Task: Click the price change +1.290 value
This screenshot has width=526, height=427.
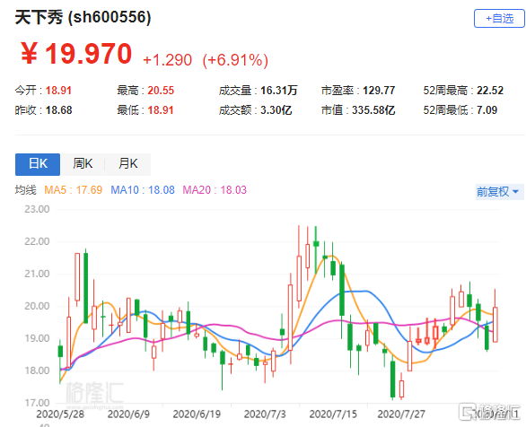Action: point(167,60)
